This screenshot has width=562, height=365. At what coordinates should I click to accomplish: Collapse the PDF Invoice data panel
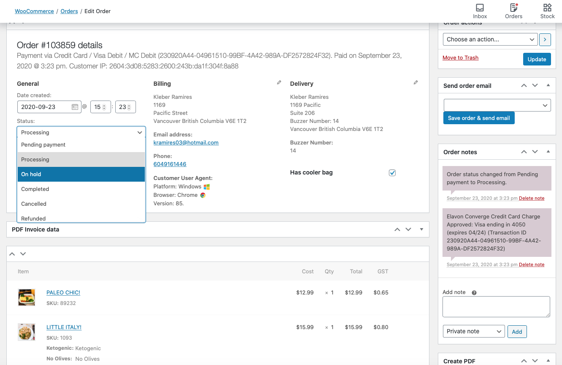point(421,229)
